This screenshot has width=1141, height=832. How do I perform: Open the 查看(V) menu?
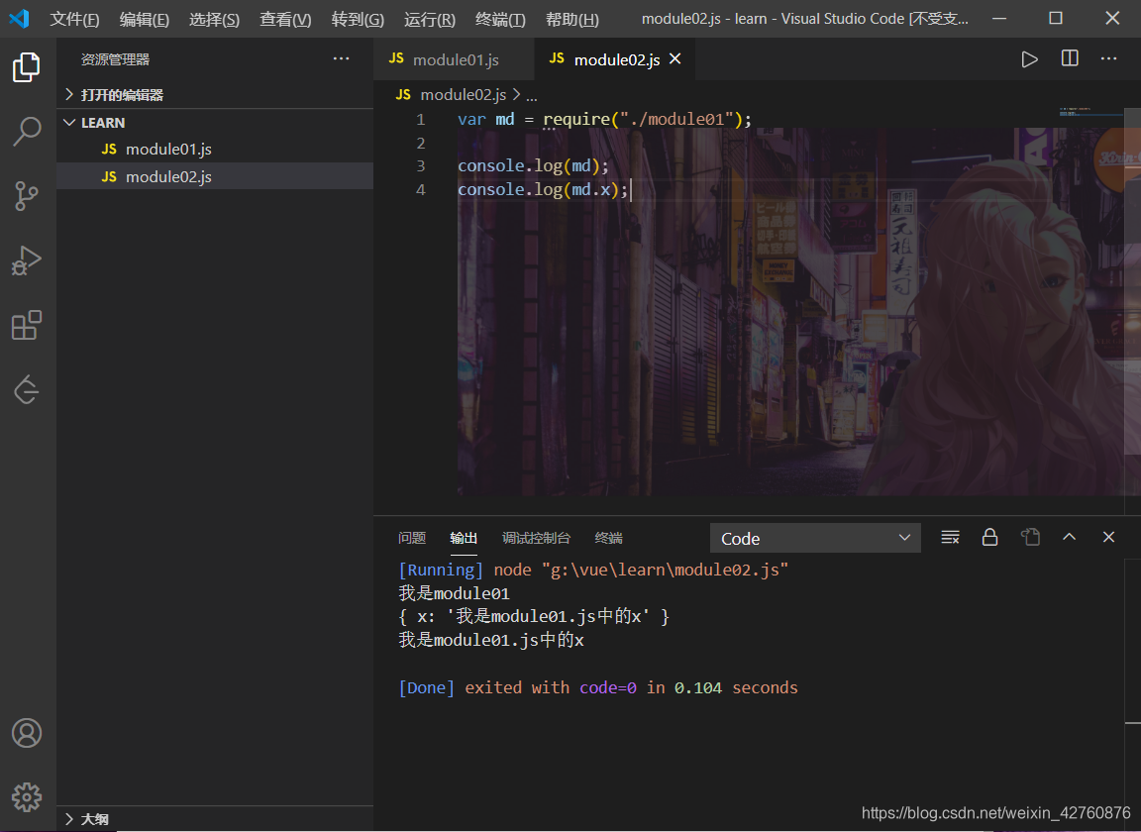285,19
